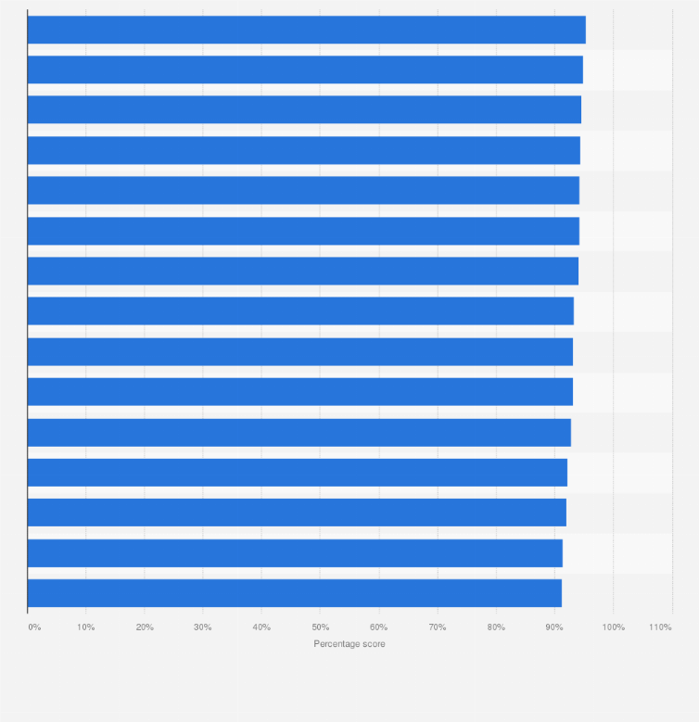Select the 80% axis tick label
The height and width of the screenshot is (722, 699).
pos(496,627)
